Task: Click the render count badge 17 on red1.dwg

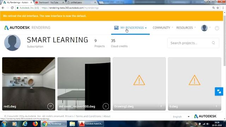Action: point(50,106)
